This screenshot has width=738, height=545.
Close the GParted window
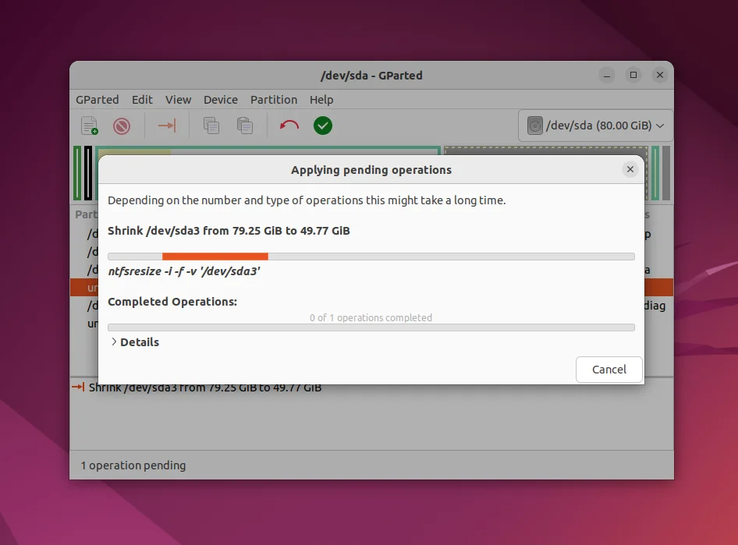(x=660, y=75)
